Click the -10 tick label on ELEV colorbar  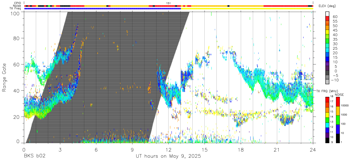pos(334,80)
